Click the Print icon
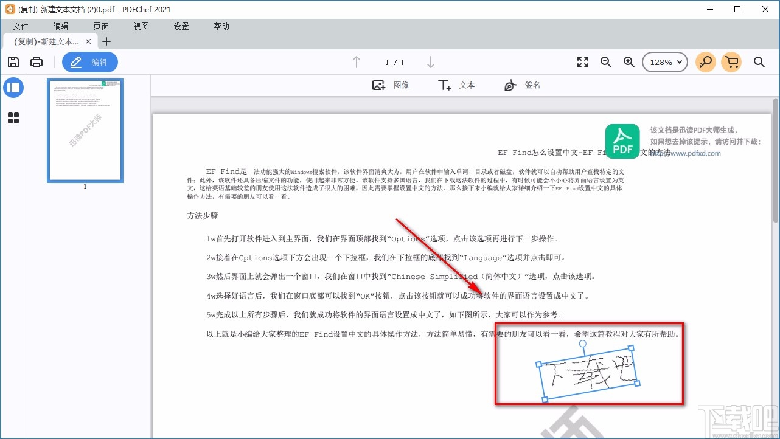 coord(36,62)
